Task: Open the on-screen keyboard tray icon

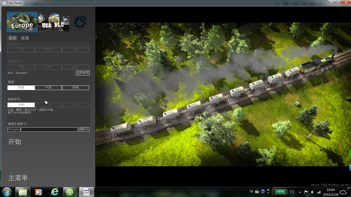Action: (257, 191)
